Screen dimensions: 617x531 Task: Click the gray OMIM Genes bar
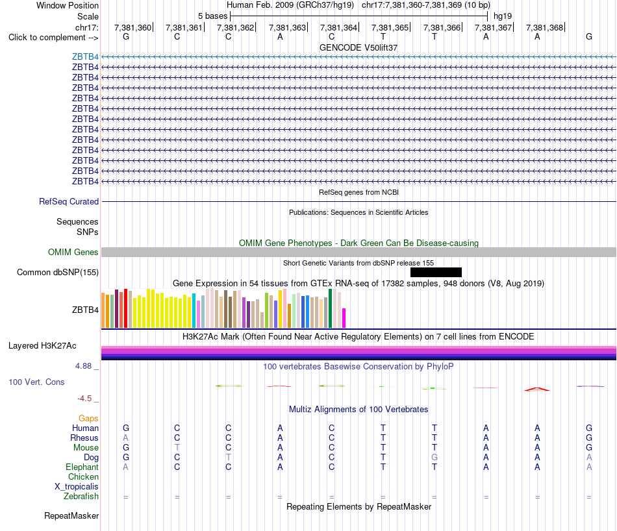coord(359,252)
